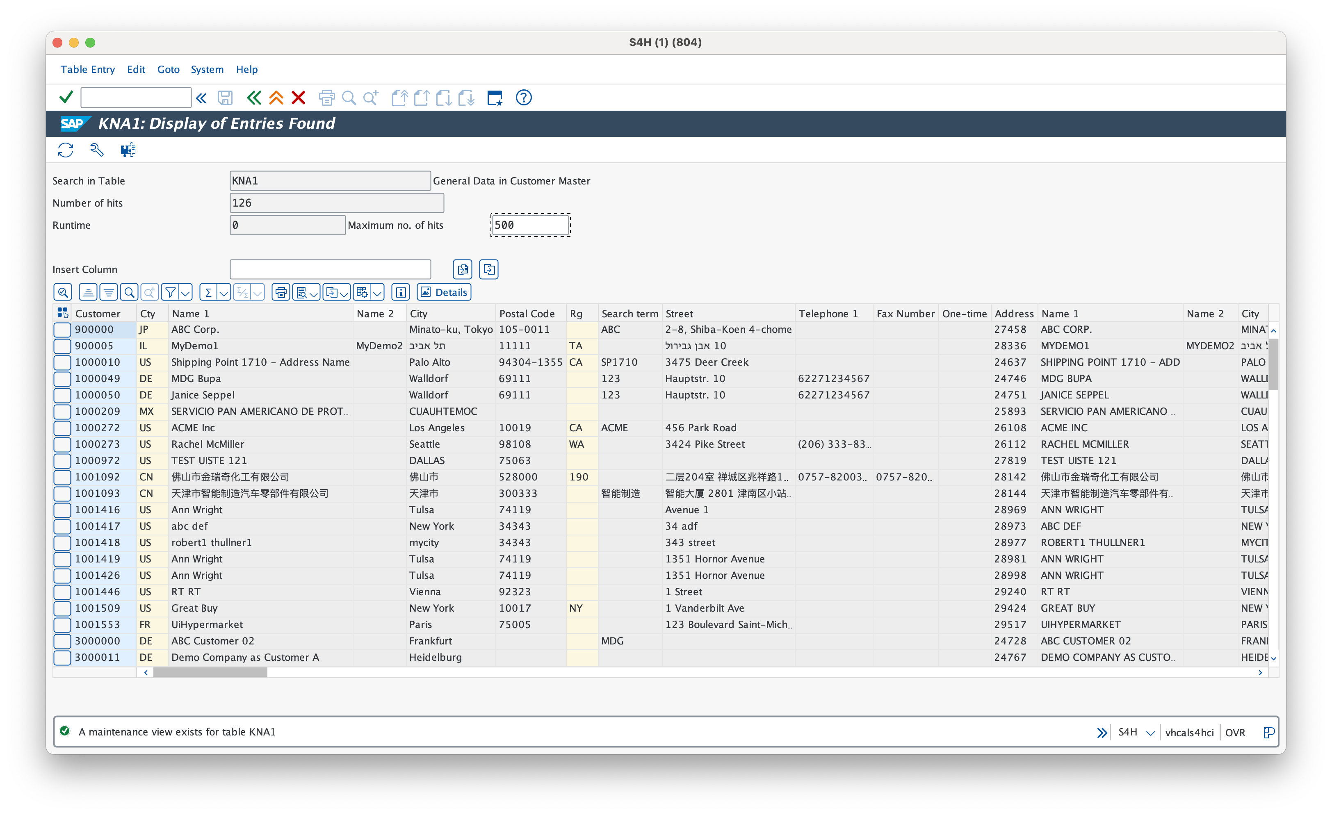This screenshot has width=1332, height=815.
Task: Confirm with the green checkmark
Action: click(x=66, y=97)
